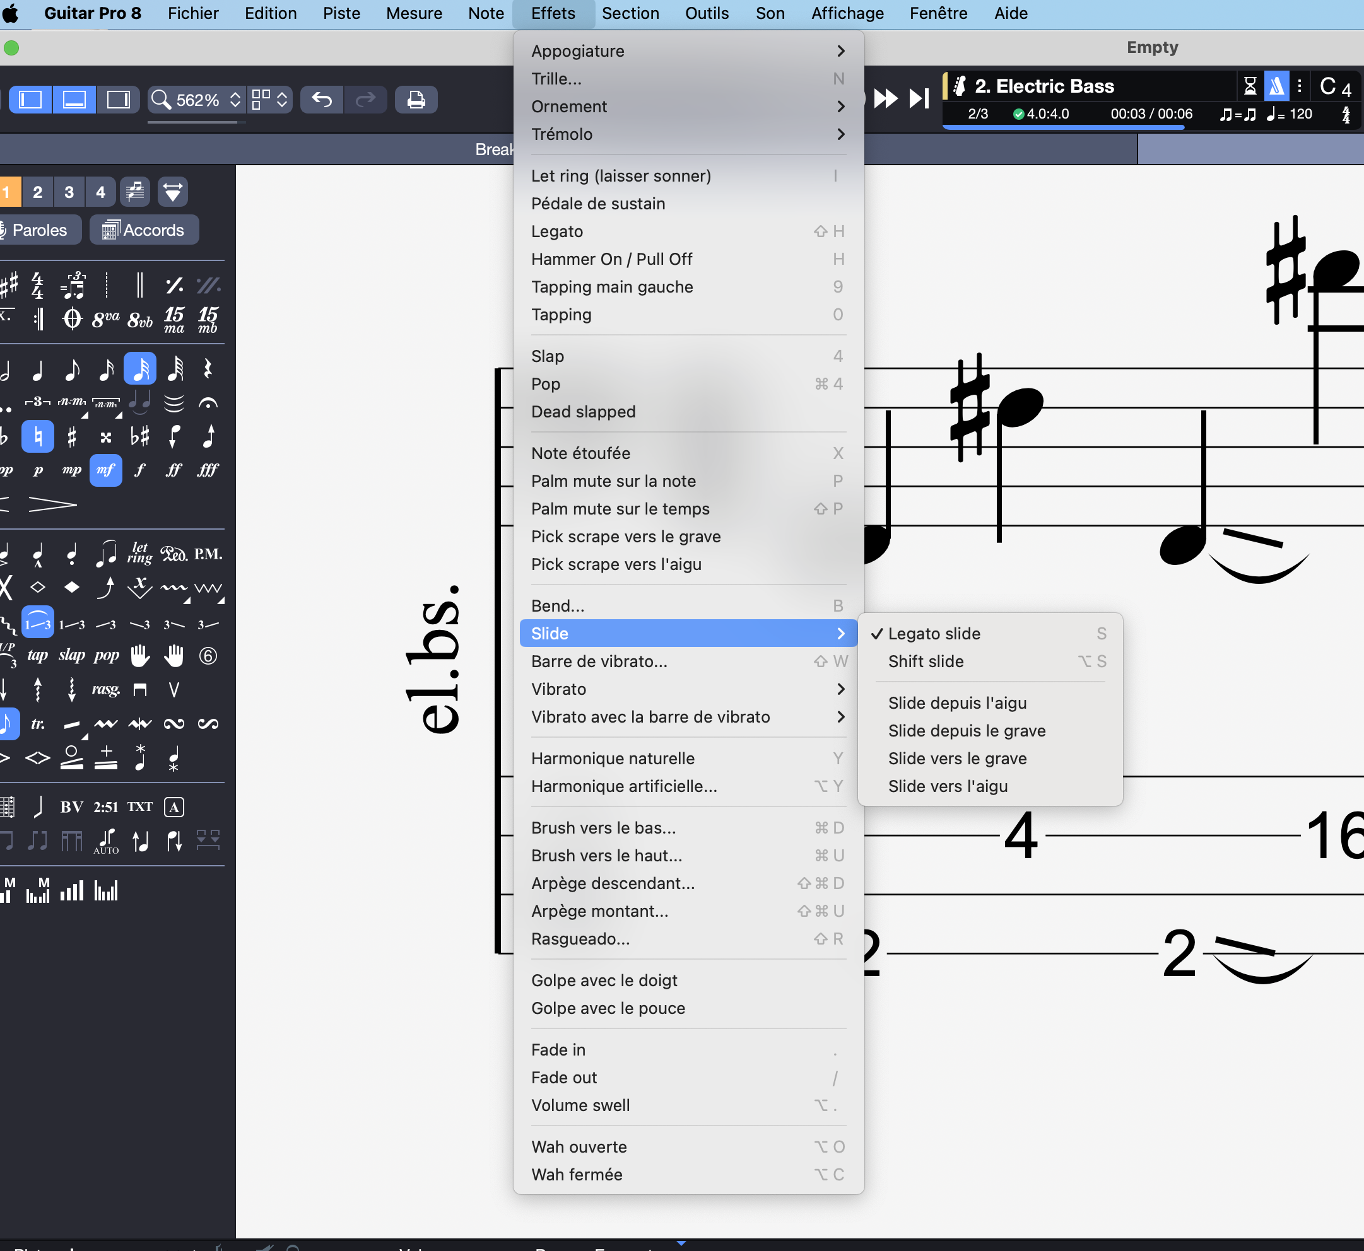Click the TXT text annotation icon

(x=140, y=807)
